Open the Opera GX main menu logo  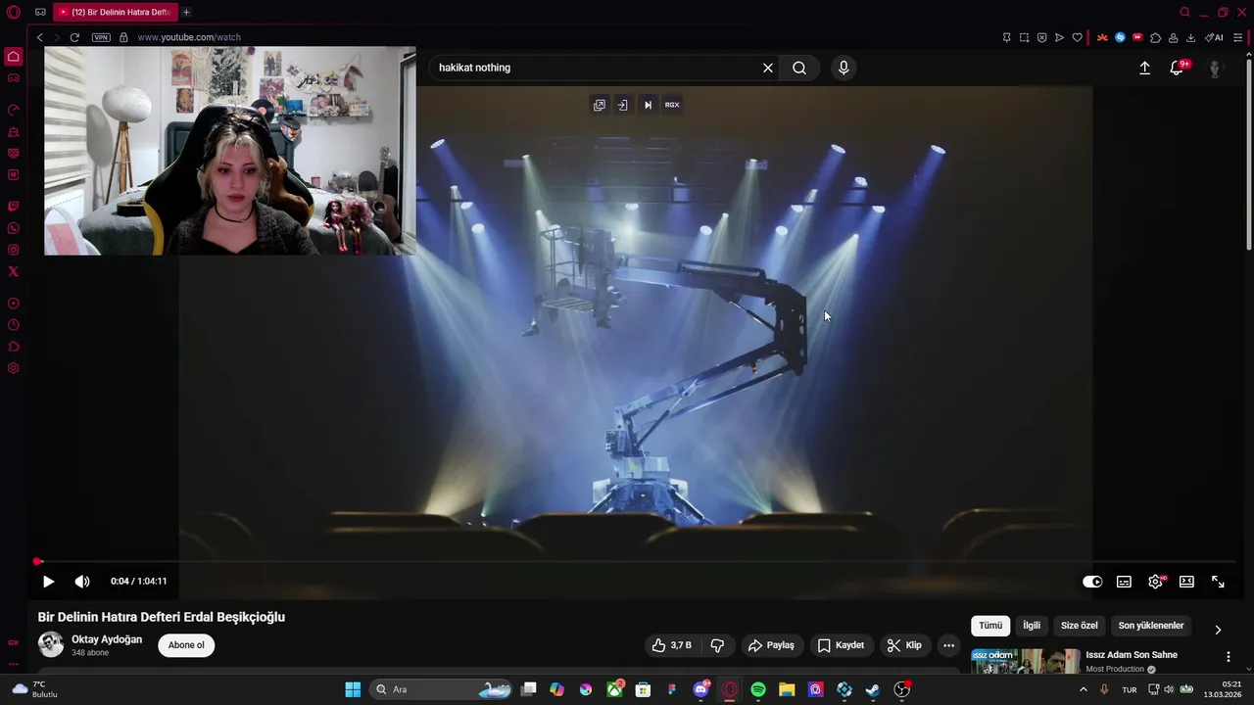coord(13,13)
